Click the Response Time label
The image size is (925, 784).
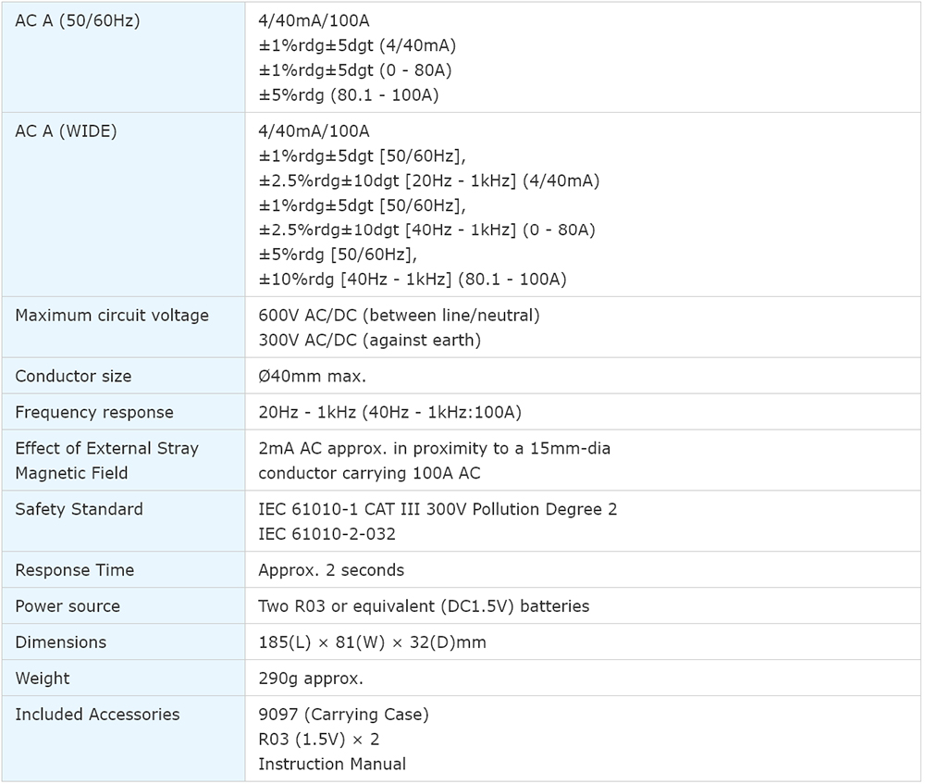click(x=74, y=570)
